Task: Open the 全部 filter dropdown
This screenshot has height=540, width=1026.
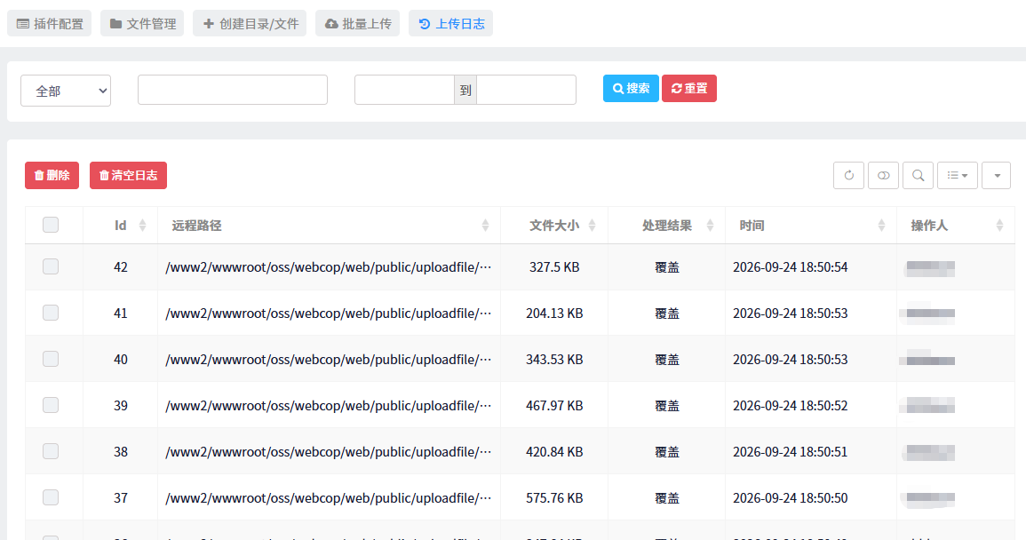Action: tap(66, 91)
